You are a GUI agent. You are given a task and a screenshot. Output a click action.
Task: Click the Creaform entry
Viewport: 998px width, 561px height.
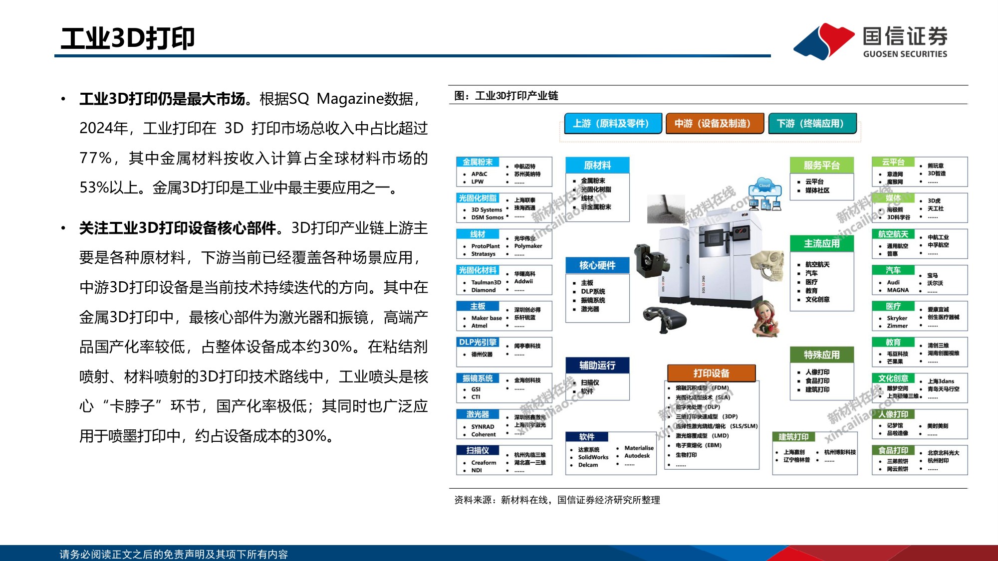(484, 463)
